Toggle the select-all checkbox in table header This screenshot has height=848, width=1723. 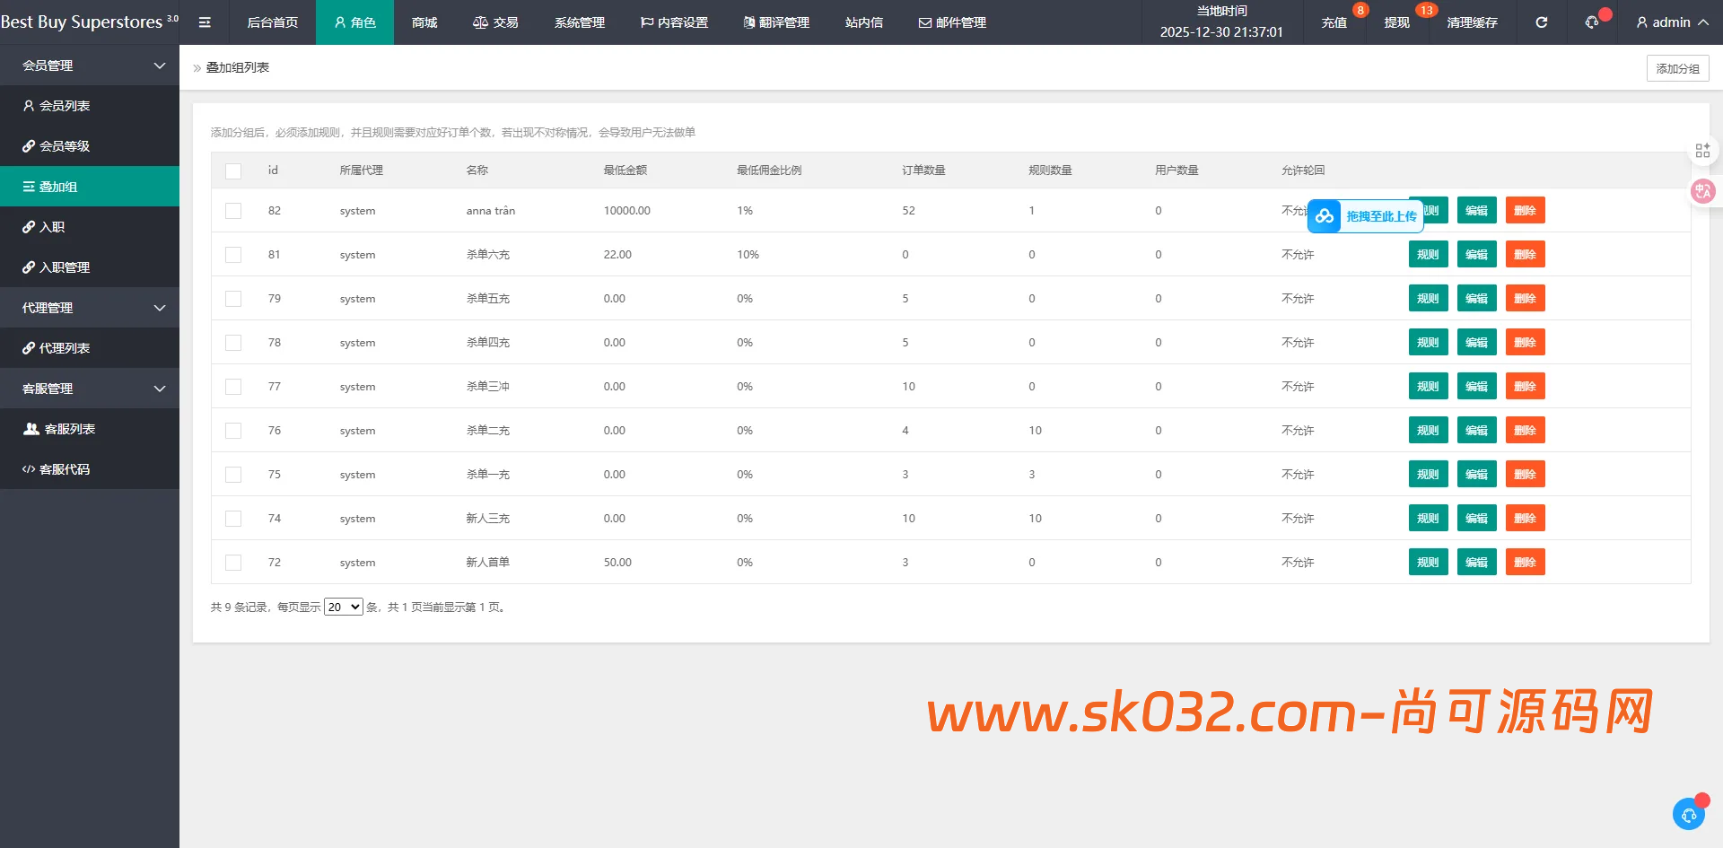tap(233, 170)
